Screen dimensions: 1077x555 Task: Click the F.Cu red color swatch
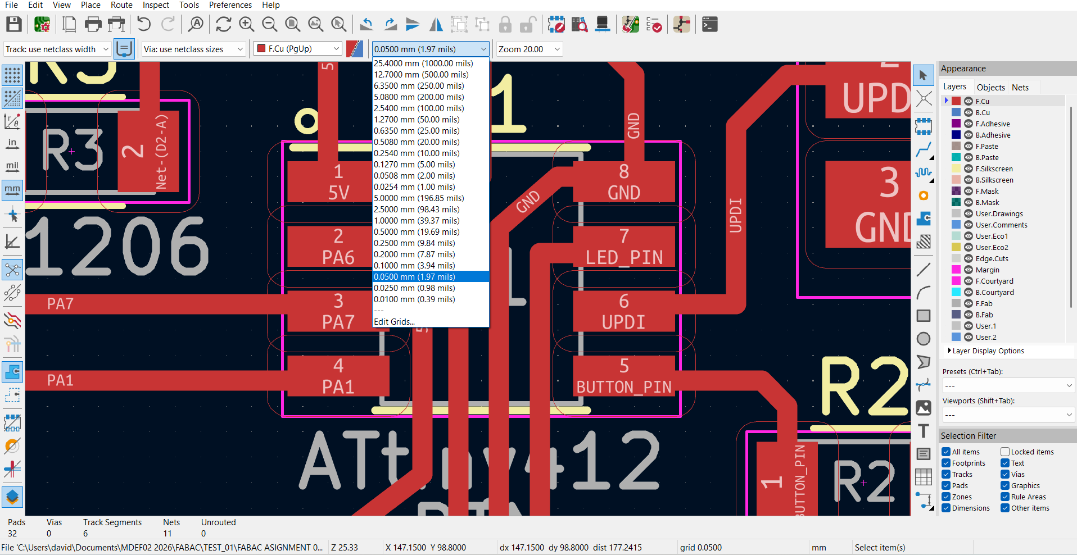tap(956, 101)
